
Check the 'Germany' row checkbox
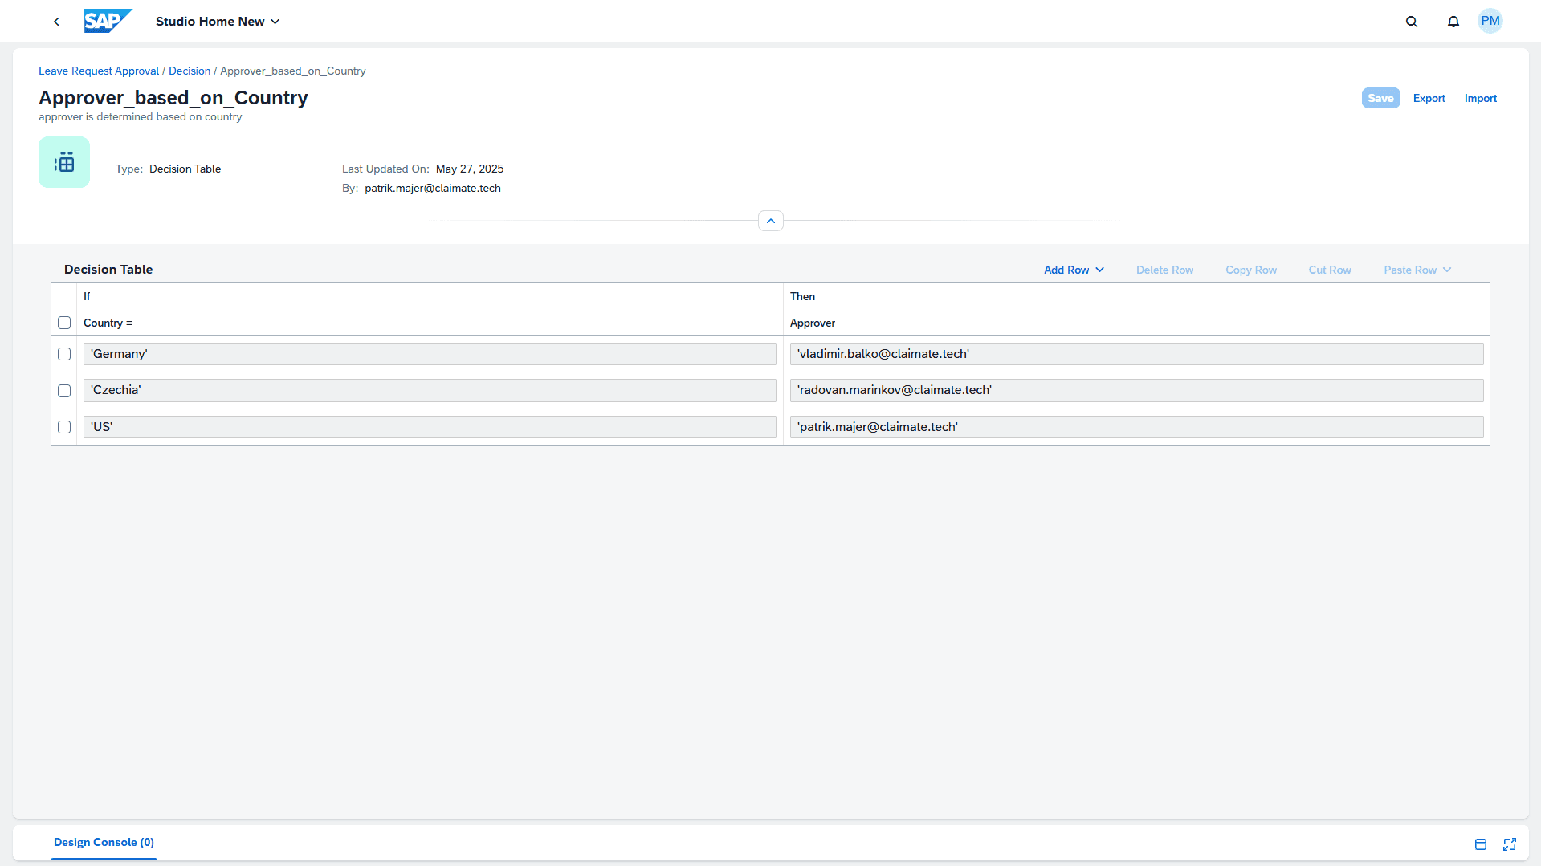(64, 354)
